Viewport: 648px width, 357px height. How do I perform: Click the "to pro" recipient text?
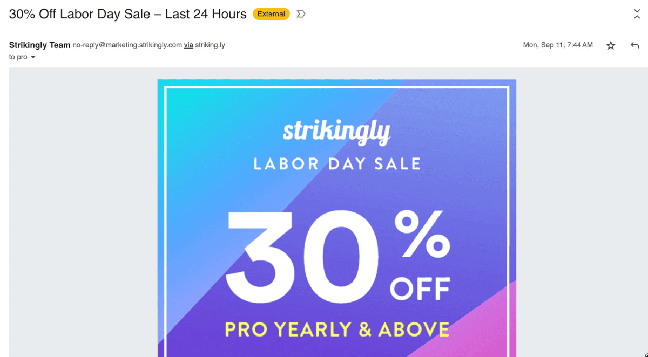[18, 57]
